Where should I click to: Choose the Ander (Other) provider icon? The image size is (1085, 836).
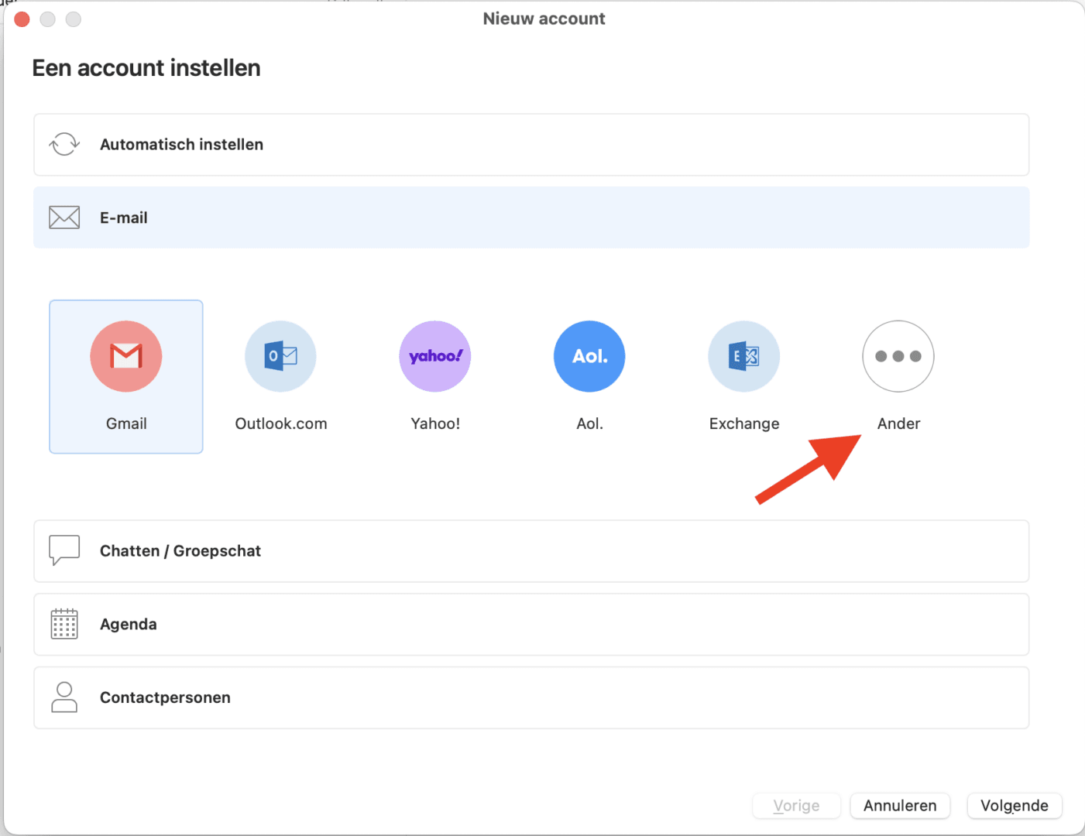point(898,356)
